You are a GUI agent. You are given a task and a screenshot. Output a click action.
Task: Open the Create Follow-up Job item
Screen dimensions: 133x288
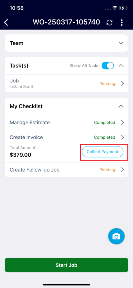coord(66,170)
